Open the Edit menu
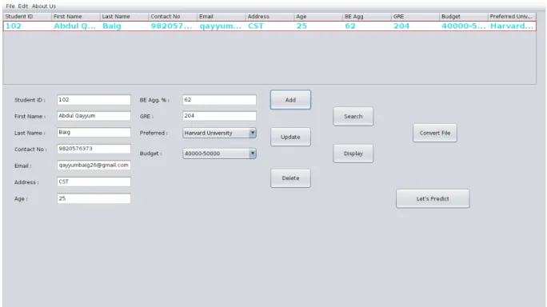Screen dimensions: 547x307 [x=23, y=6]
